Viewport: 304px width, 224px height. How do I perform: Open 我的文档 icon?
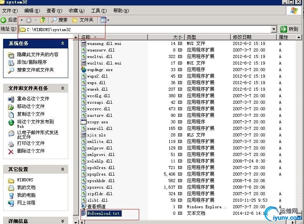click(11, 188)
